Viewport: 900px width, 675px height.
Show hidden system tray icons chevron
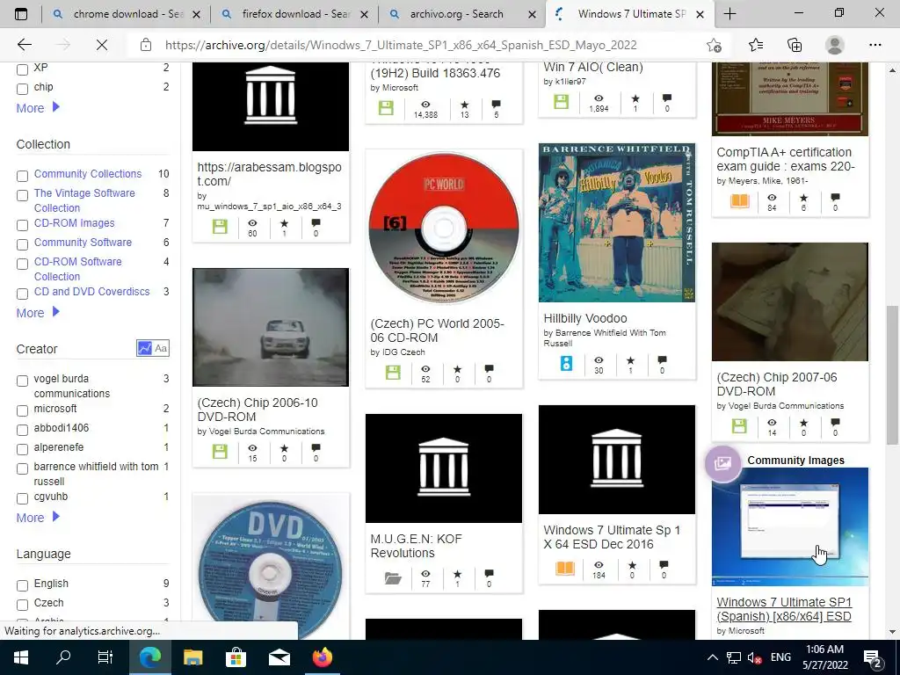[712, 657]
